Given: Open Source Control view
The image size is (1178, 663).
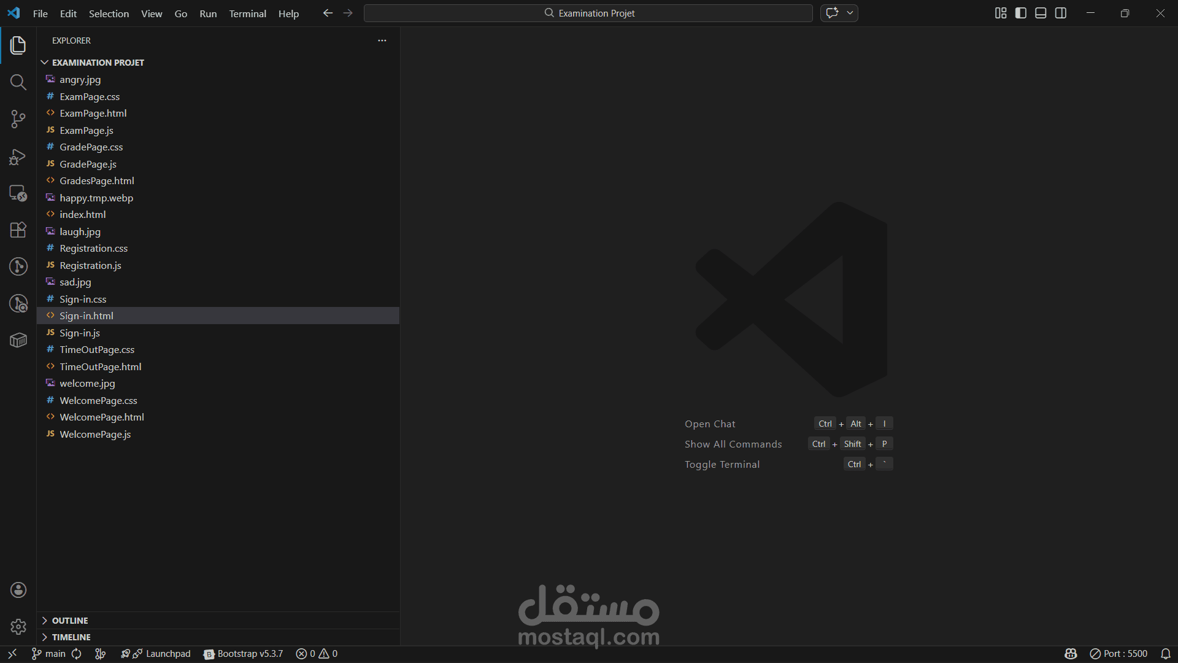Looking at the screenshot, I should point(18,119).
